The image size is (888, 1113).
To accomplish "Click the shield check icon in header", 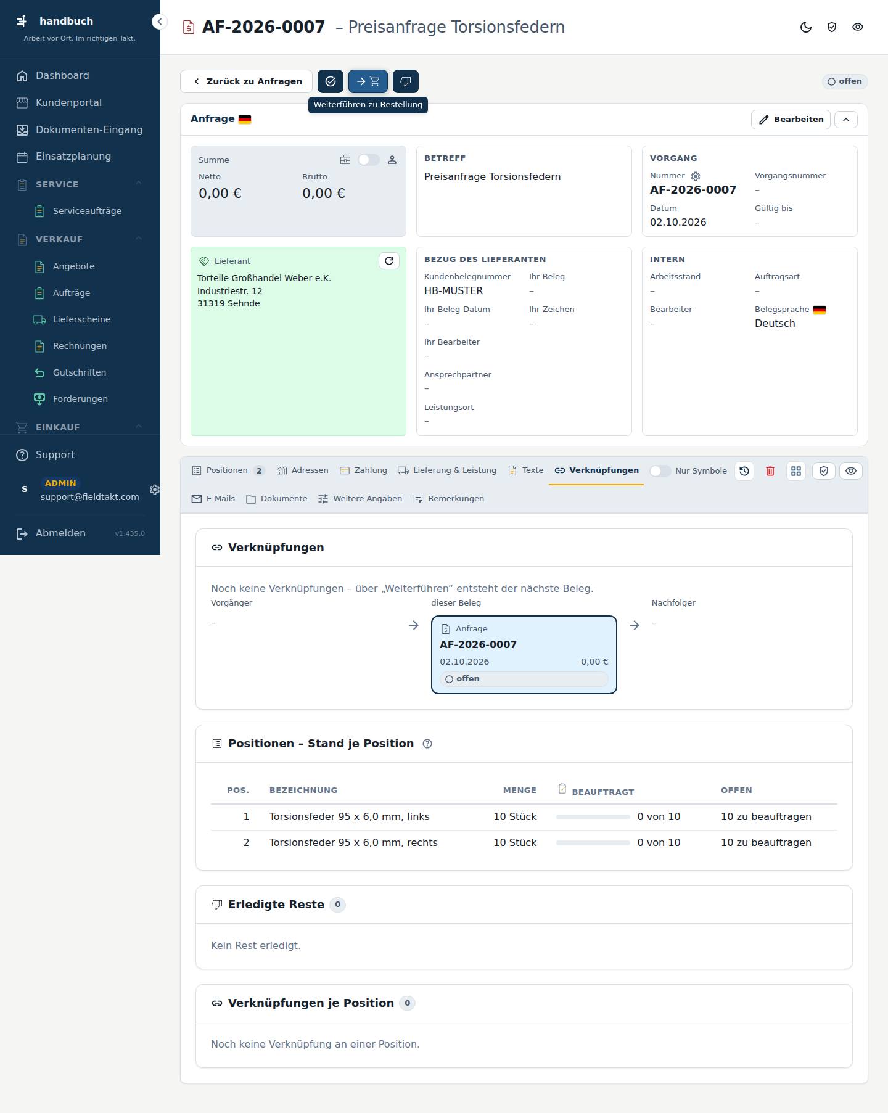I will tap(832, 27).
